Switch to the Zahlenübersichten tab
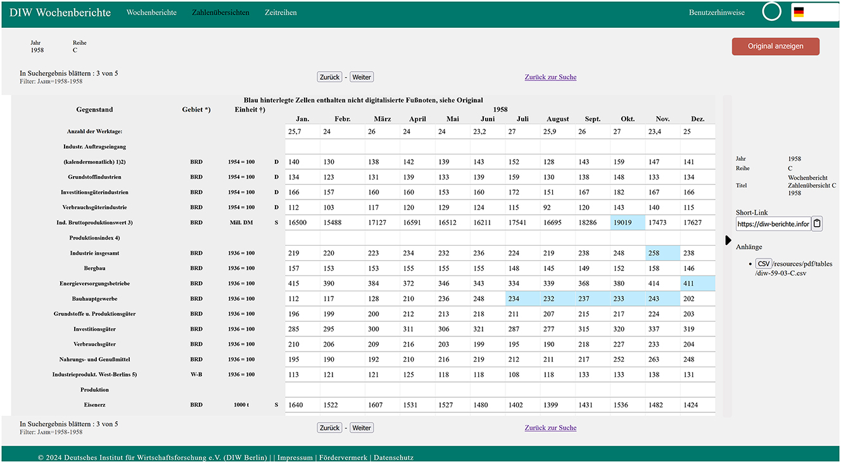 220,12
